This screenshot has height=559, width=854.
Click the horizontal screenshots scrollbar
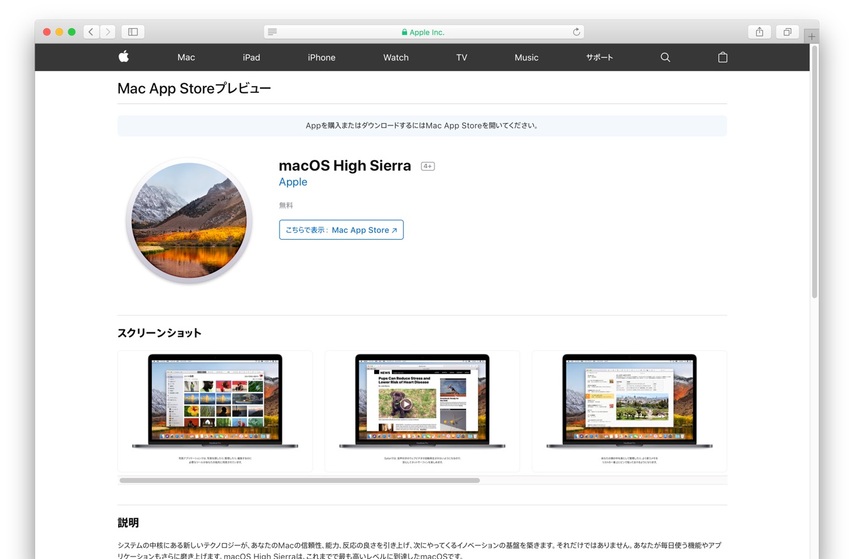[300, 481]
